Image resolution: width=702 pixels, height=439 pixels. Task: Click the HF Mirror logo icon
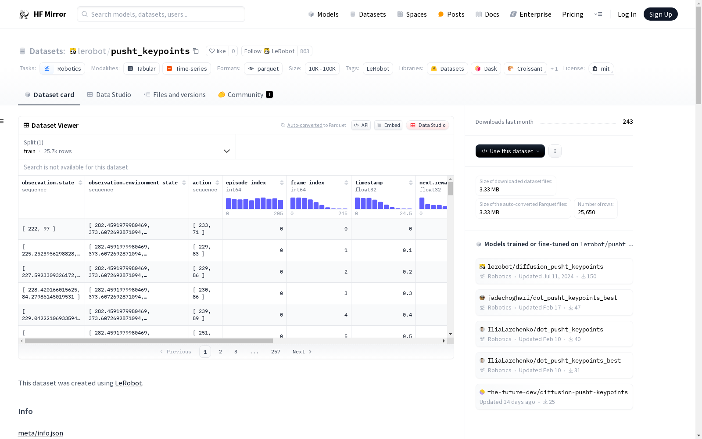pyautogui.click(x=24, y=14)
